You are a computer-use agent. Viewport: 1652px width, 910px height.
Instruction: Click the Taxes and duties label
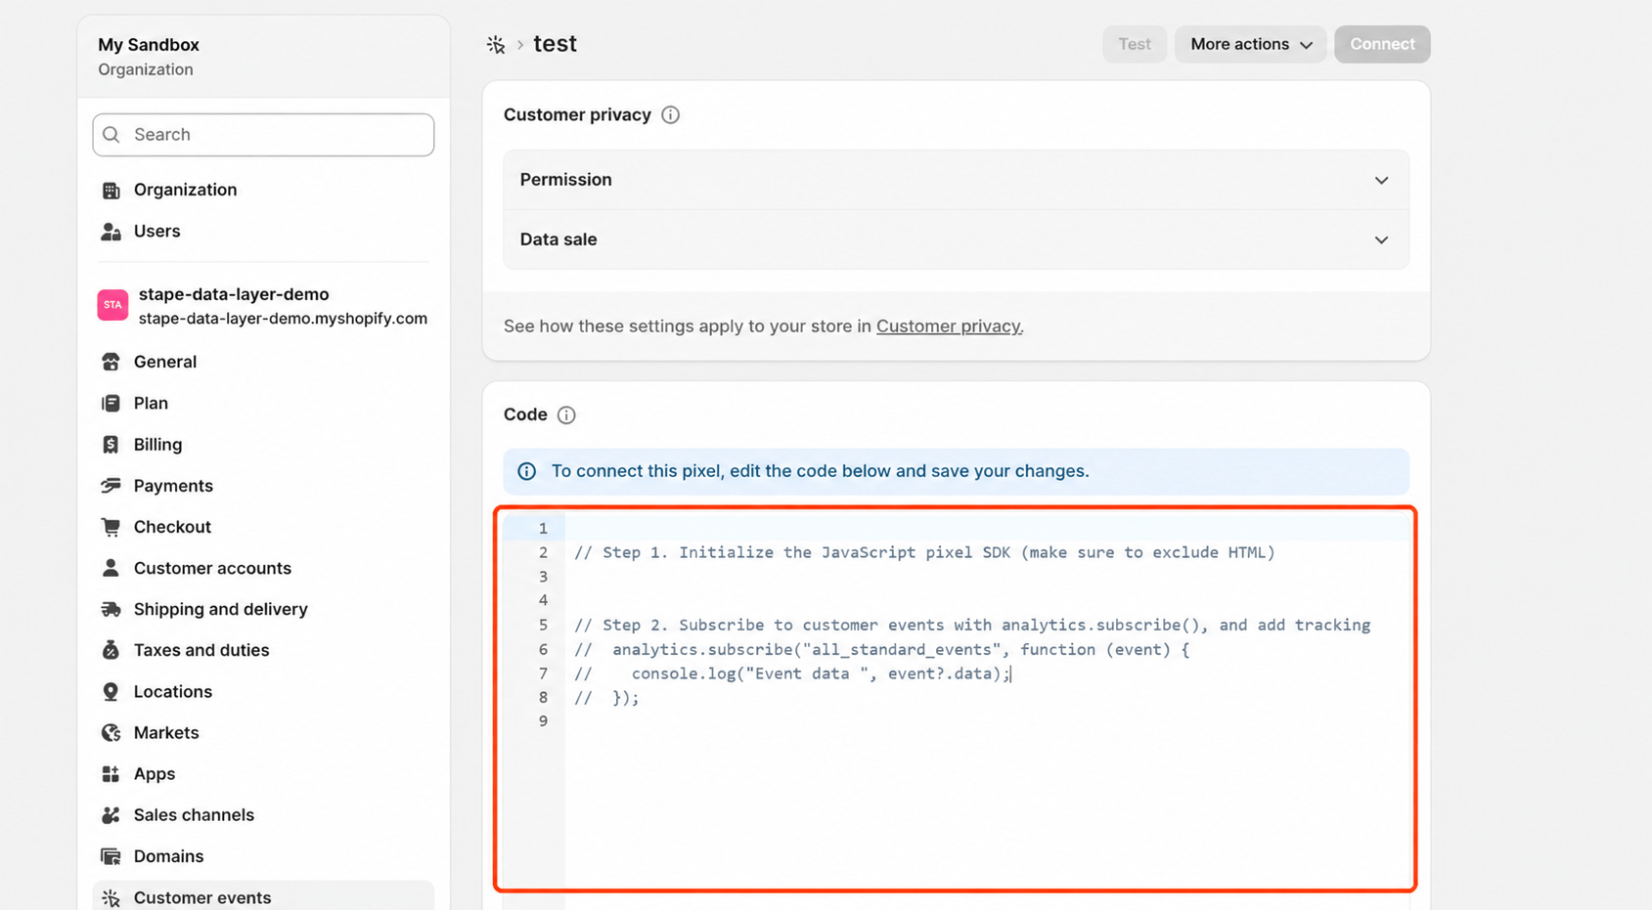click(201, 650)
